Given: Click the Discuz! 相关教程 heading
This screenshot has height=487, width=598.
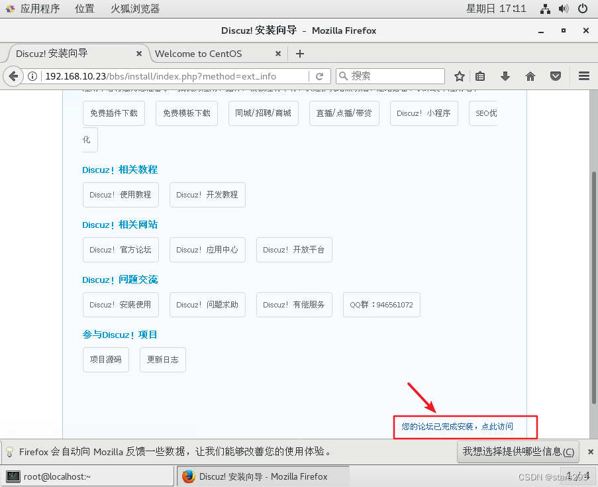Looking at the screenshot, I should (120, 170).
